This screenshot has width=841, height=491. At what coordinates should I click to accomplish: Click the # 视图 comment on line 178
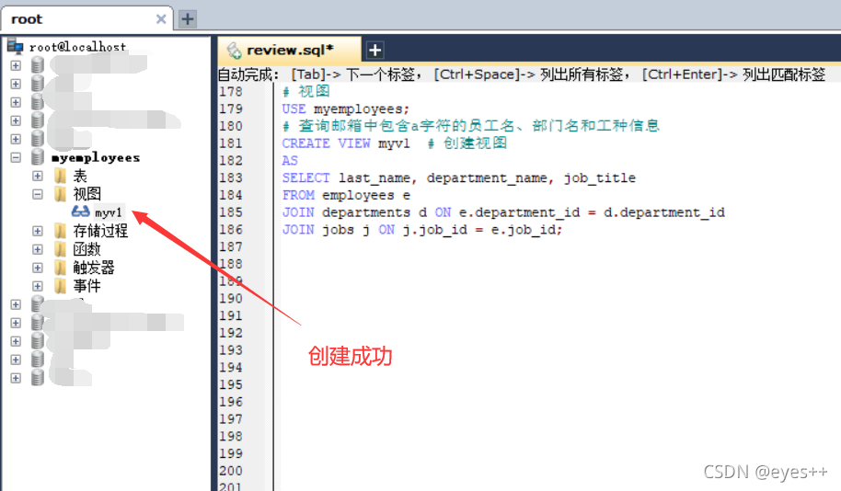coord(305,91)
